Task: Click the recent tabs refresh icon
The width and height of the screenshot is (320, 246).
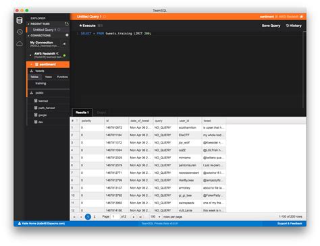Action: 67,24
